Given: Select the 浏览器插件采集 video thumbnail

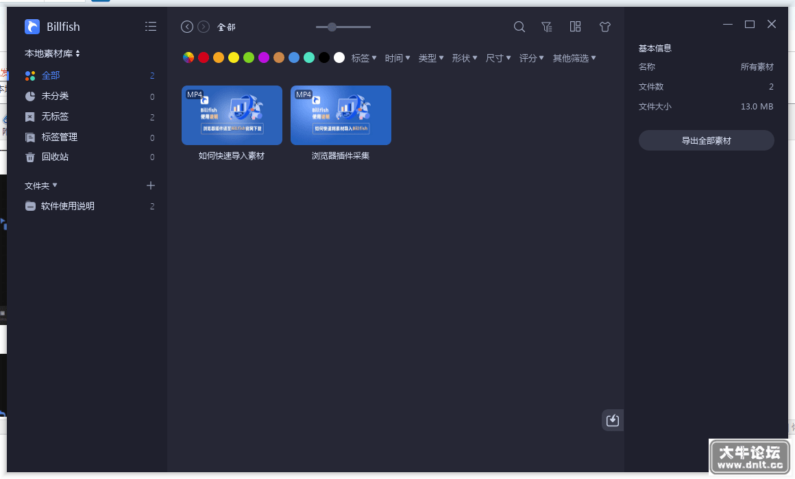Looking at the screenshot, I should point(341,116).
